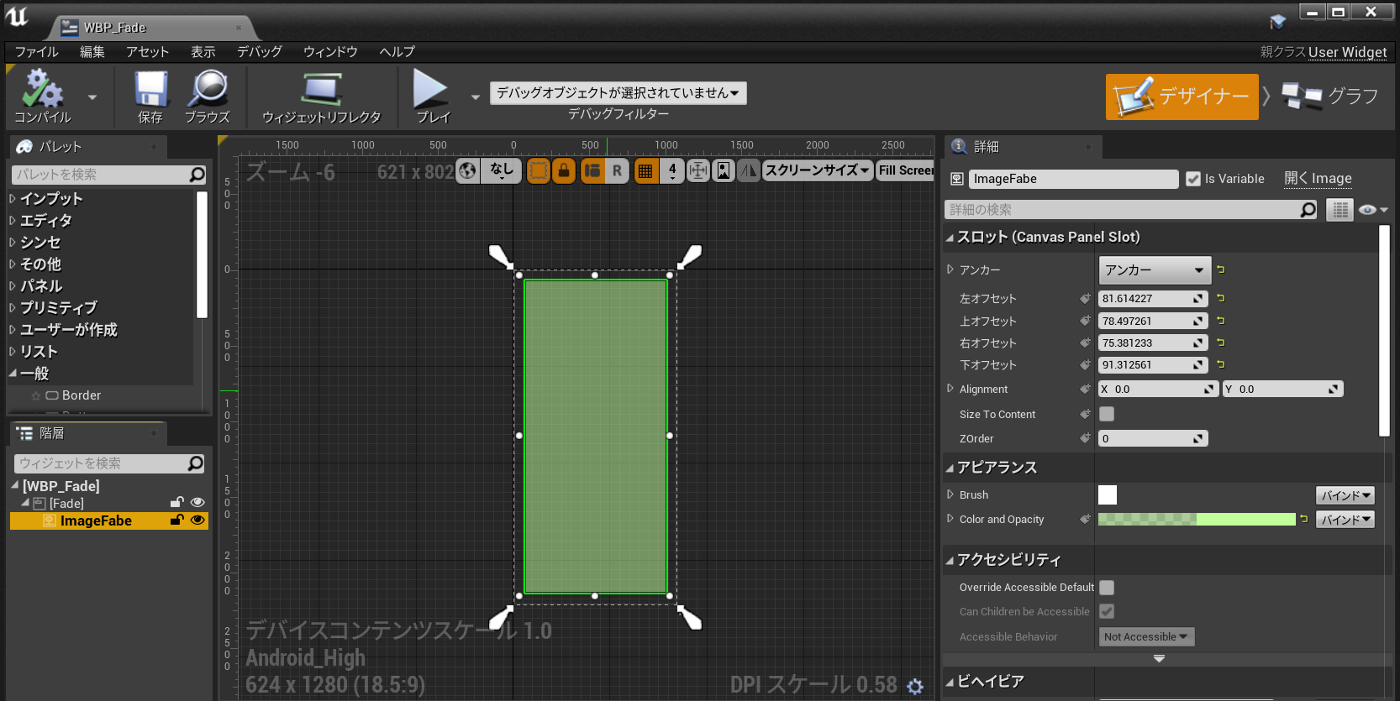Save the widget blueprint

coord(150,89)
